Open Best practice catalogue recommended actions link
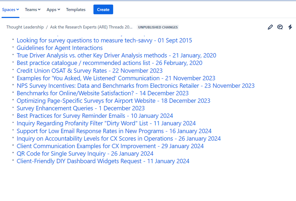296x201 pixels. (110, 63)
